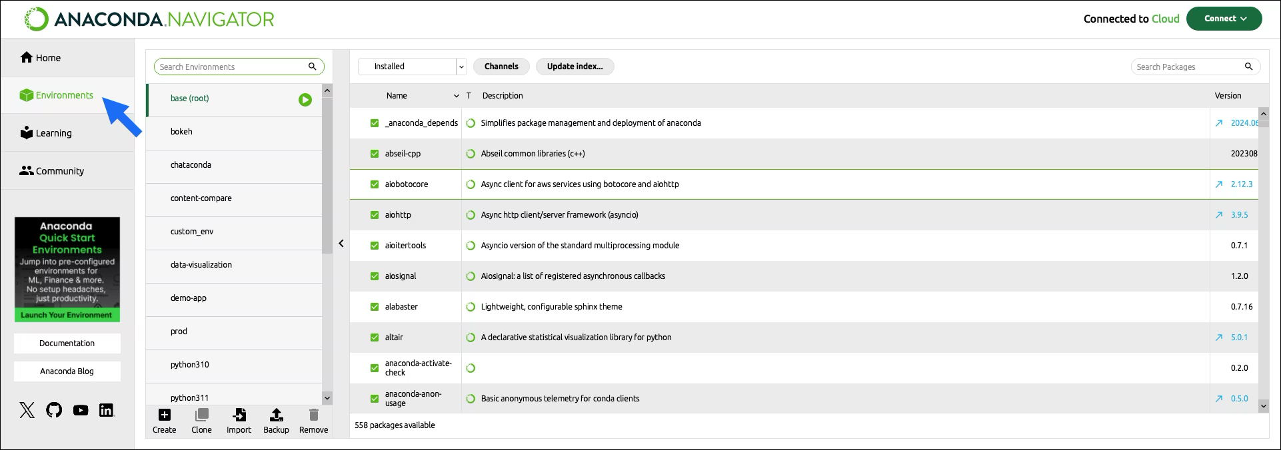The width and height of the screenshot is (1281, 450).
Task: Open the GitHub icon link in sidebar
Action: (54, 410)
